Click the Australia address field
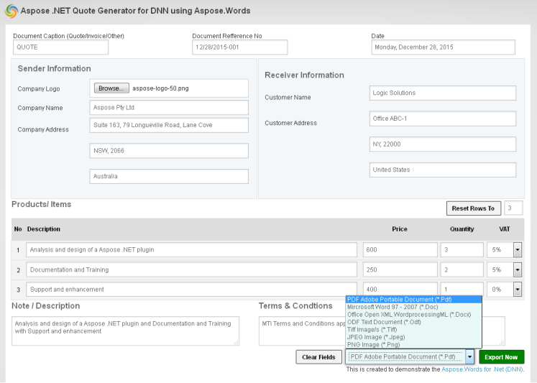Screen dimensions: 537x383 click(169, 176)
